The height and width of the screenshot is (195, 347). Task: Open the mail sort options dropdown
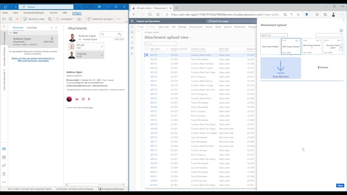tap(52, 28)
